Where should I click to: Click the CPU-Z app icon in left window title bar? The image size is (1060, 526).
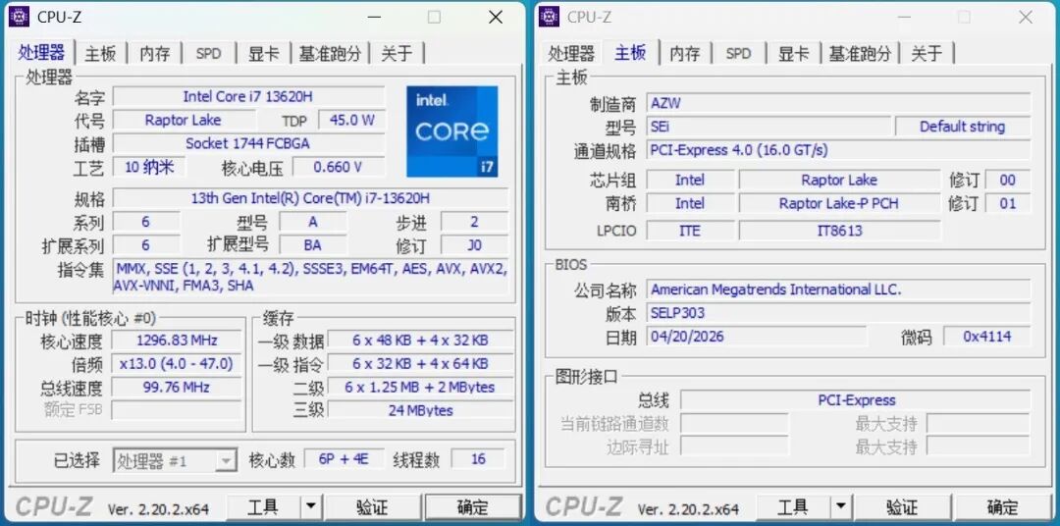click(19, 17)
